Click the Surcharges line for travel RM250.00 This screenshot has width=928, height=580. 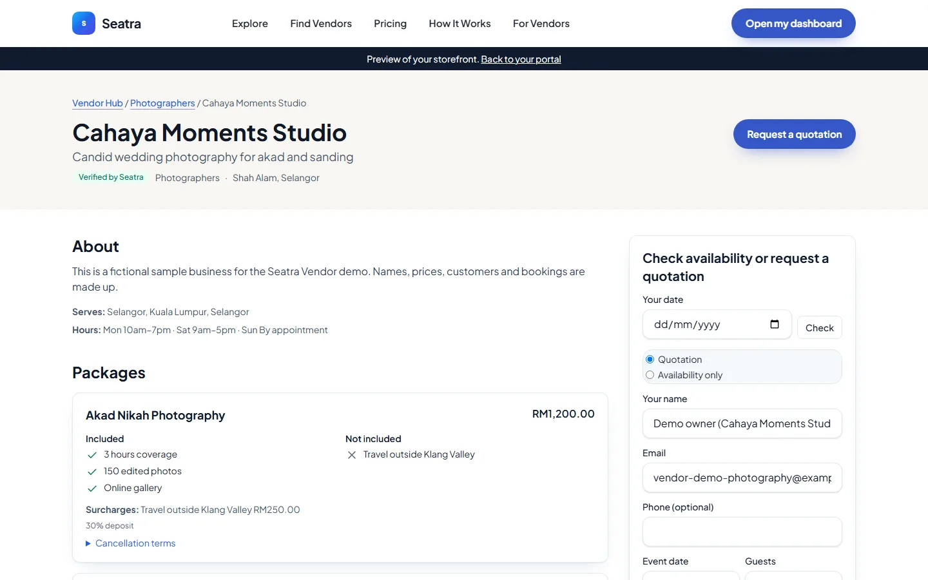(x=193, y=510)
